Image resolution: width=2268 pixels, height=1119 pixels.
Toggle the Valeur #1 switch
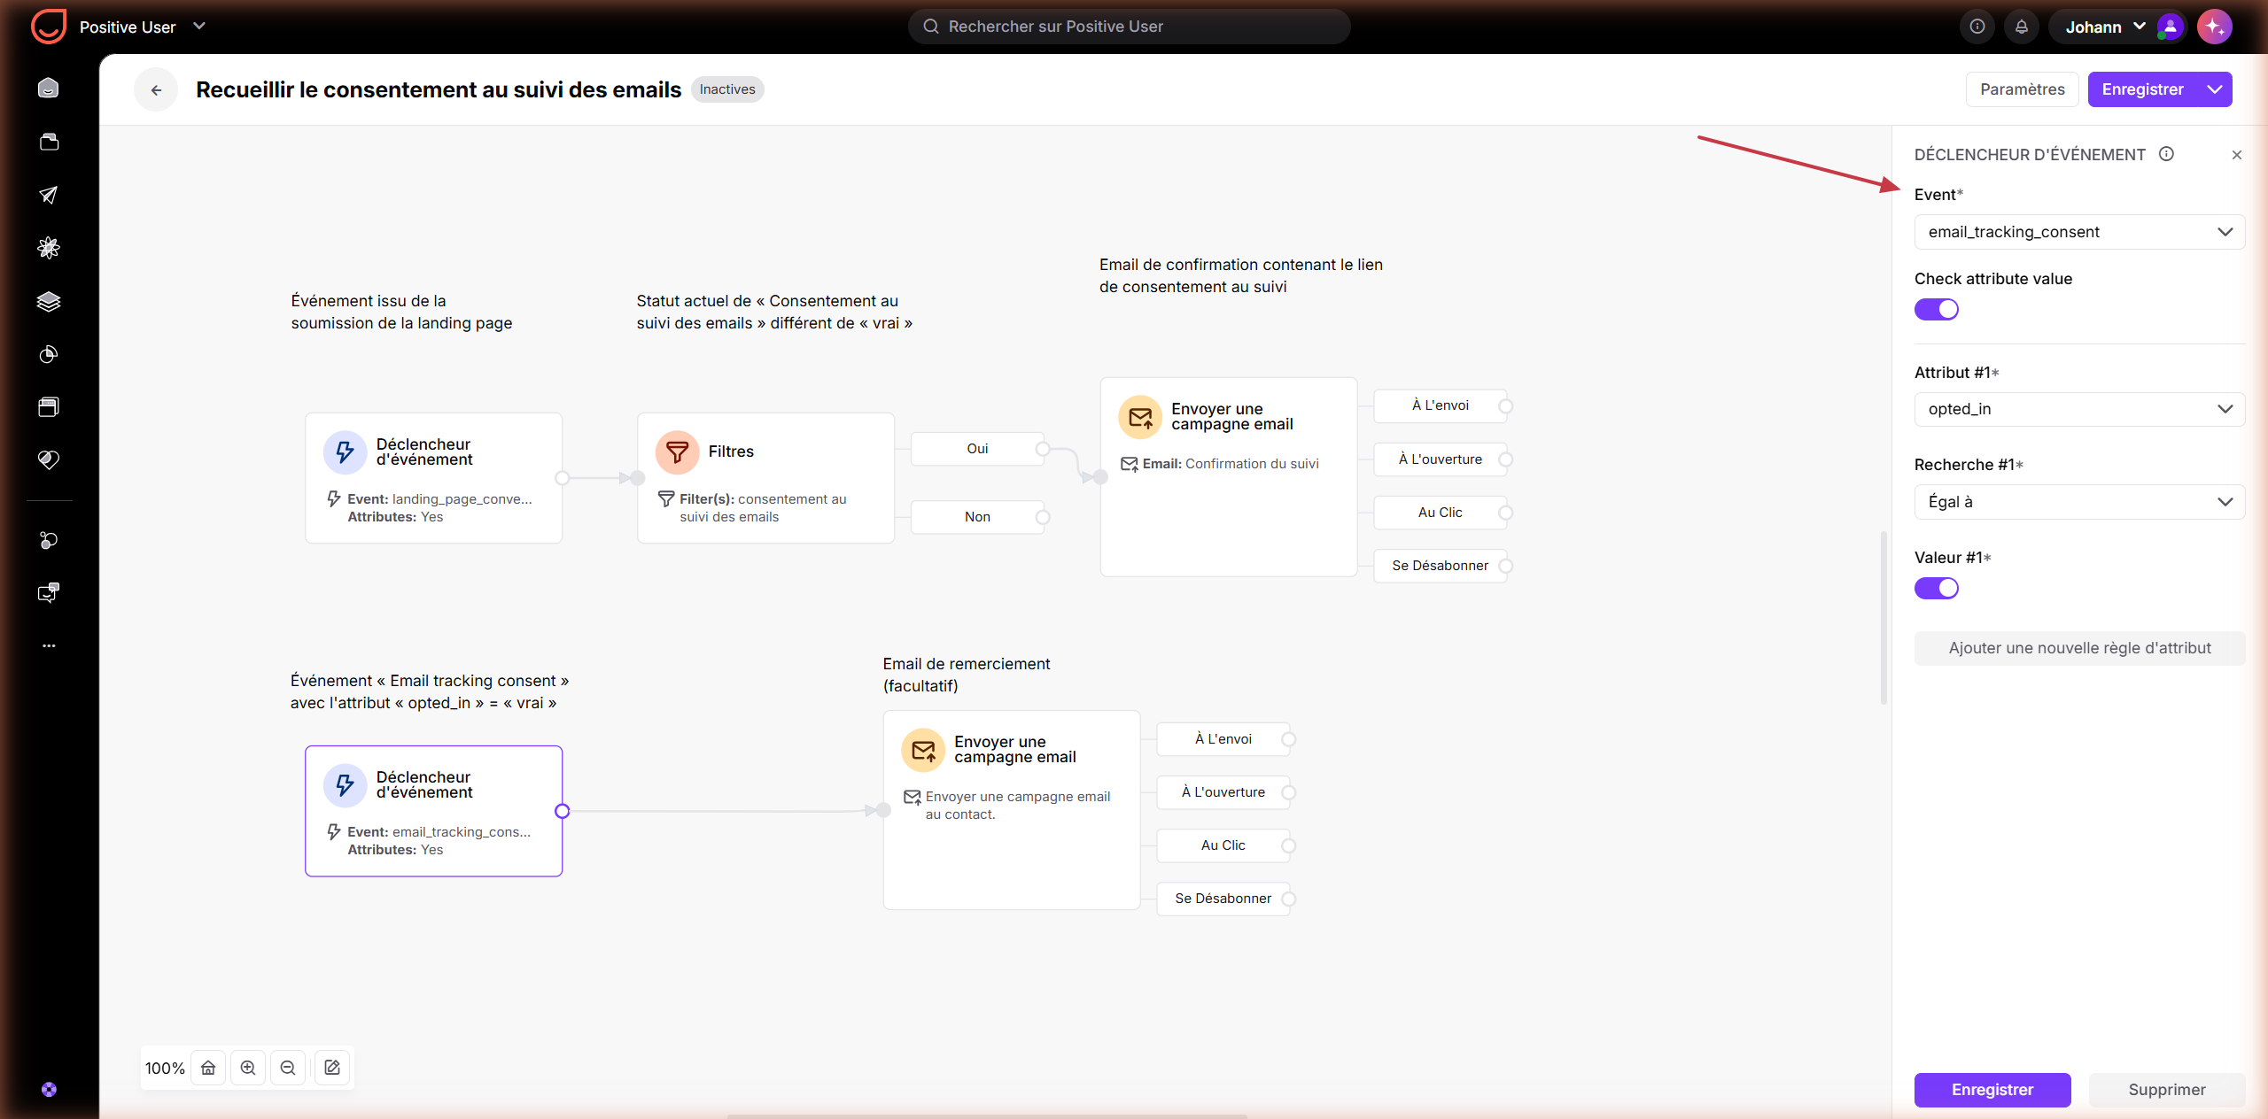pos(1937,588)
